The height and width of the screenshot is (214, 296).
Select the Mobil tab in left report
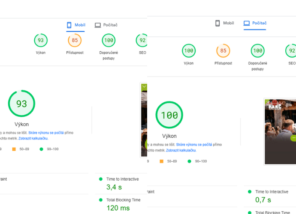point(76,25)
